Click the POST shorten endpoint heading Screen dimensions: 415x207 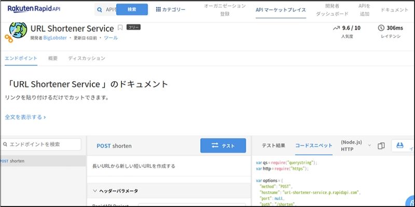pyautogui.click(x=114, y=146)
